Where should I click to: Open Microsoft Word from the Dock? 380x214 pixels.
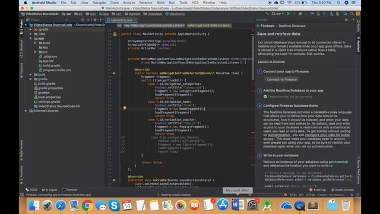click(237, 205)
